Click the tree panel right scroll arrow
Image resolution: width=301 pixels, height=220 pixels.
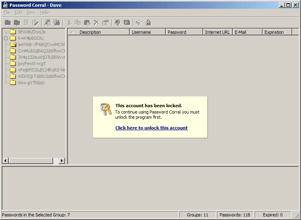[x=61, y=160]
